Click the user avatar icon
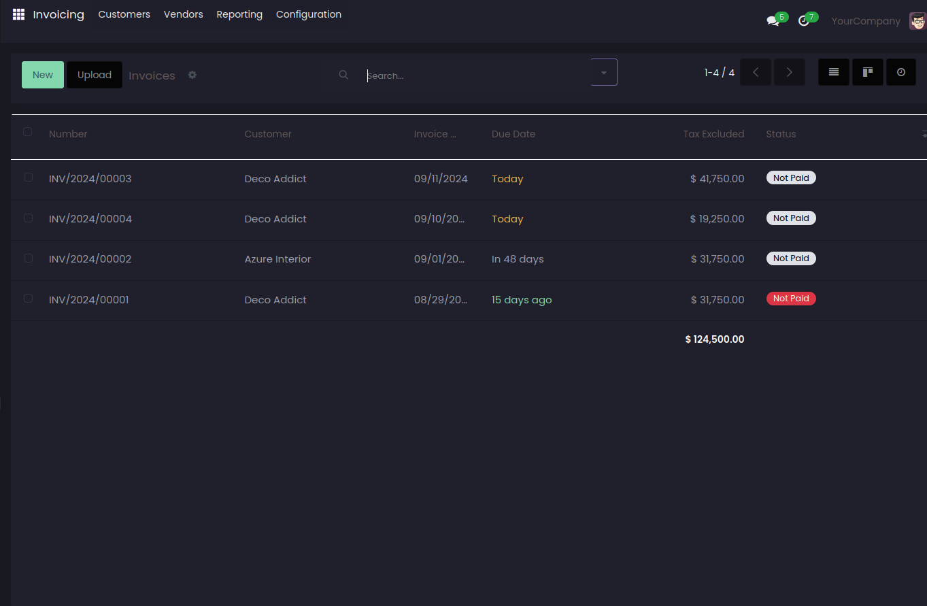This screenshot has width=927, height=606. [917, 21]
